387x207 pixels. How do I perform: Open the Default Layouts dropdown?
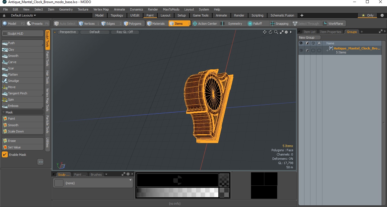[23, 15]
